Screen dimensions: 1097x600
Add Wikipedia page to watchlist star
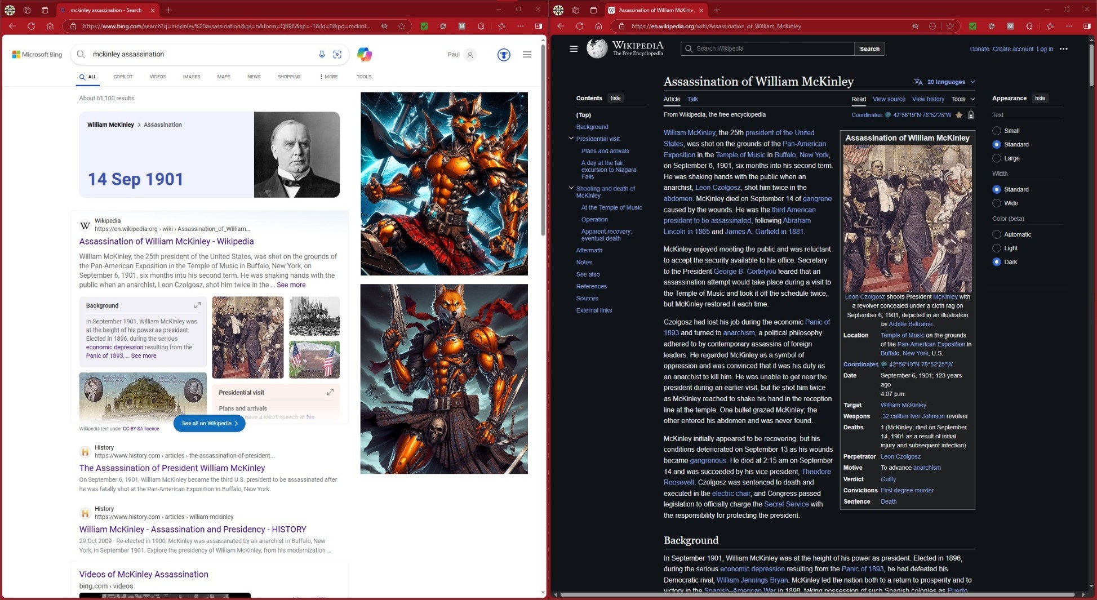click(959, 115)
